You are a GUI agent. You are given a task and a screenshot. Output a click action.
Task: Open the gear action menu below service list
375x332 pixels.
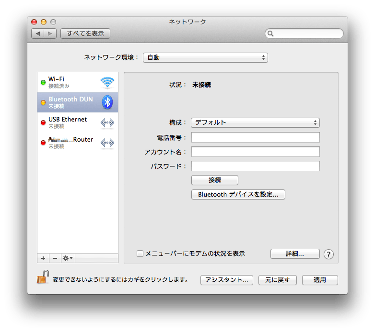[x=68, y=258]
